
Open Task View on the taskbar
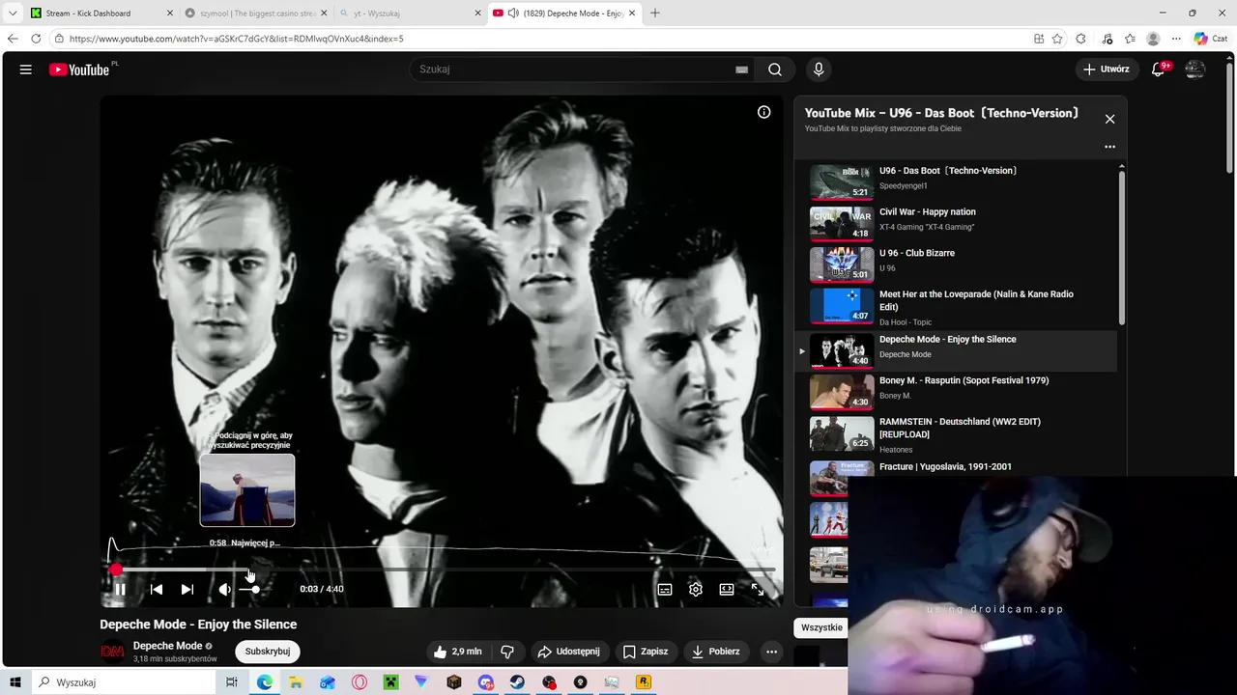(x=232, y=682)
